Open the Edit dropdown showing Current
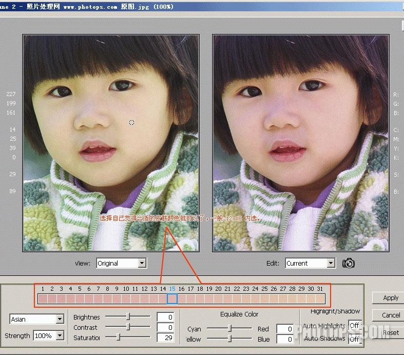 tap(310, 263)
